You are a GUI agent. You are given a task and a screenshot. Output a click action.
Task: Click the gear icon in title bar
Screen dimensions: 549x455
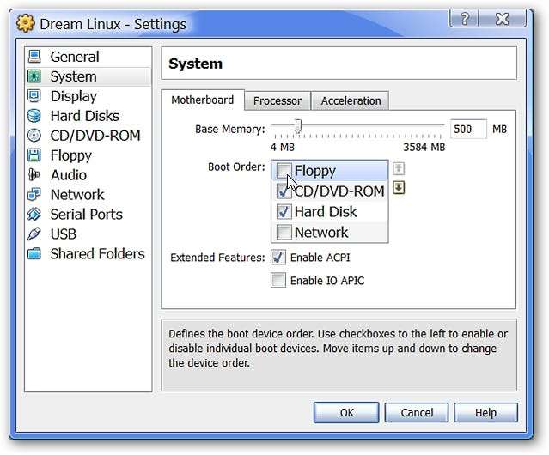coord(25,23)
